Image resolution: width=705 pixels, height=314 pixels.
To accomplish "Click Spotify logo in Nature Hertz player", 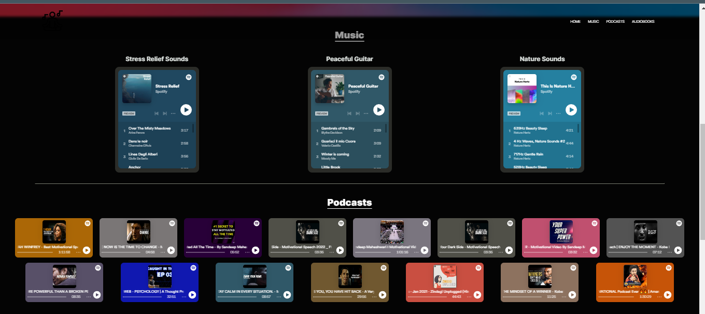I will point(574,77).
